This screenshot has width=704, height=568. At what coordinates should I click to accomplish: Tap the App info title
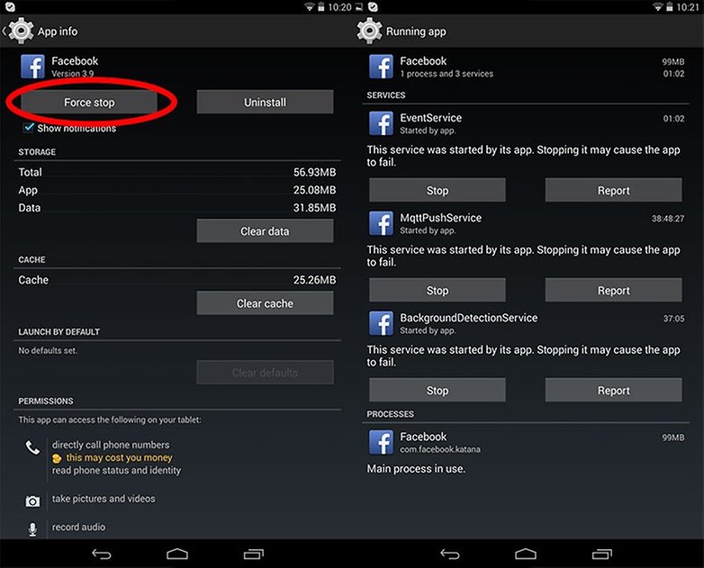click(x=58, y=32)
